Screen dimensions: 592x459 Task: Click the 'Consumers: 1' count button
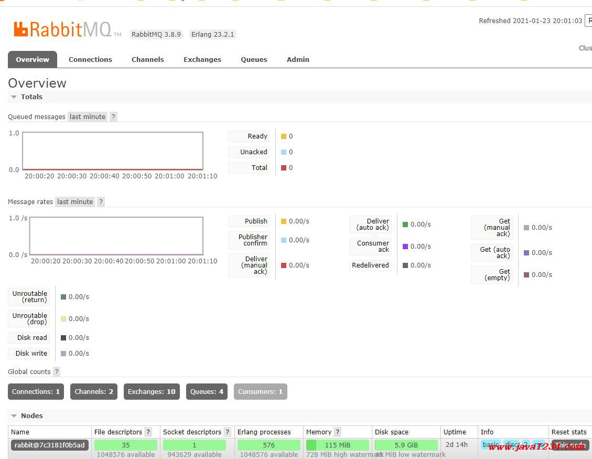click(261, 392)
